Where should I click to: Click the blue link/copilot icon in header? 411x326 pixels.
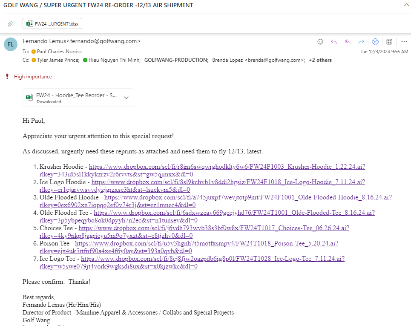point(375,42)
